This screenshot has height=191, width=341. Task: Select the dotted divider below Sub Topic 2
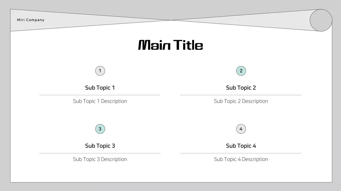(x=241, y=95)
